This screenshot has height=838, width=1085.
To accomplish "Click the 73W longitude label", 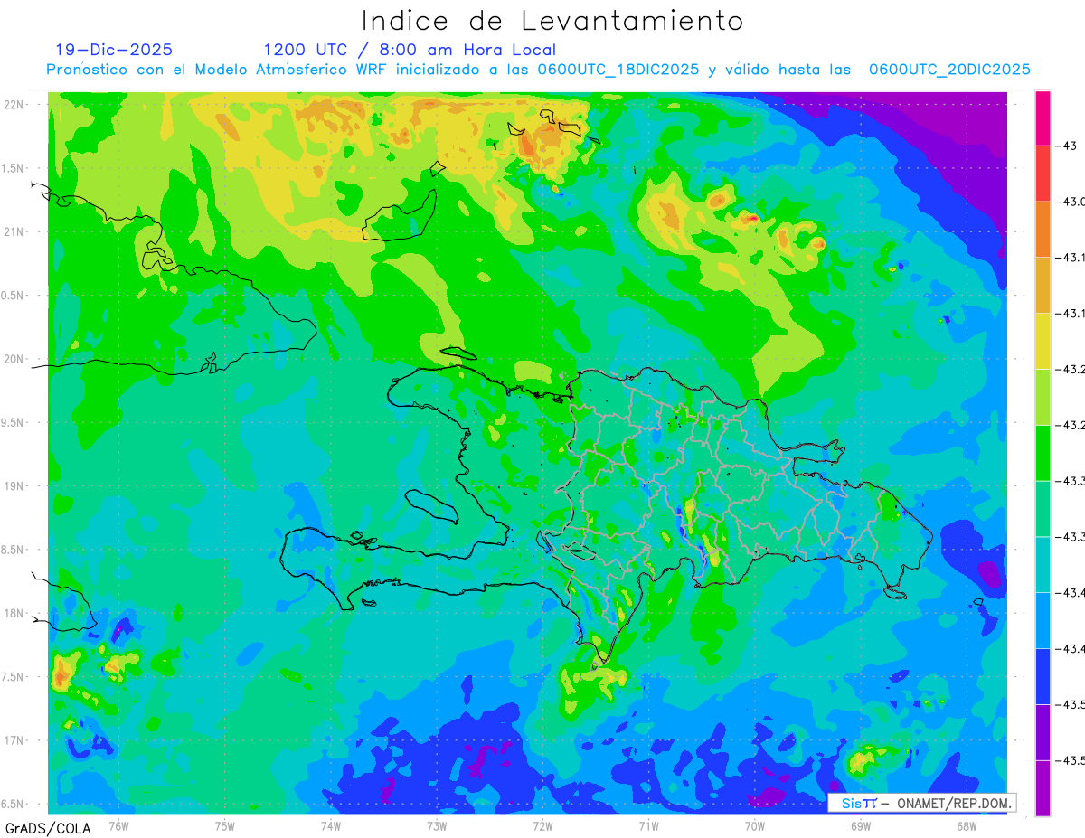I will point(437,826).
